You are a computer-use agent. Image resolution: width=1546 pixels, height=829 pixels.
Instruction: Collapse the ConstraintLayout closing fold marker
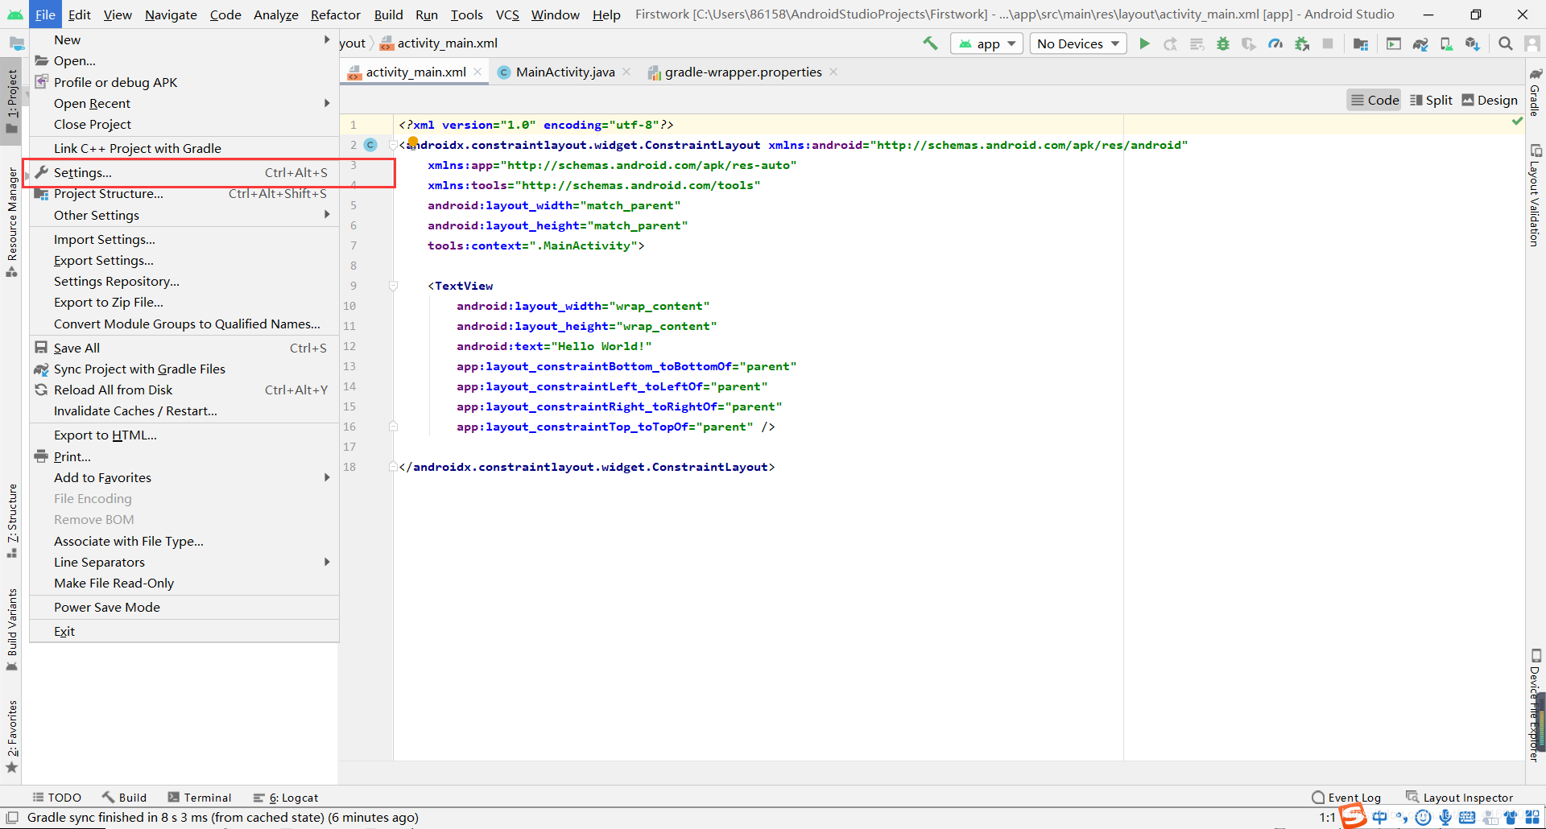[393, 467]
